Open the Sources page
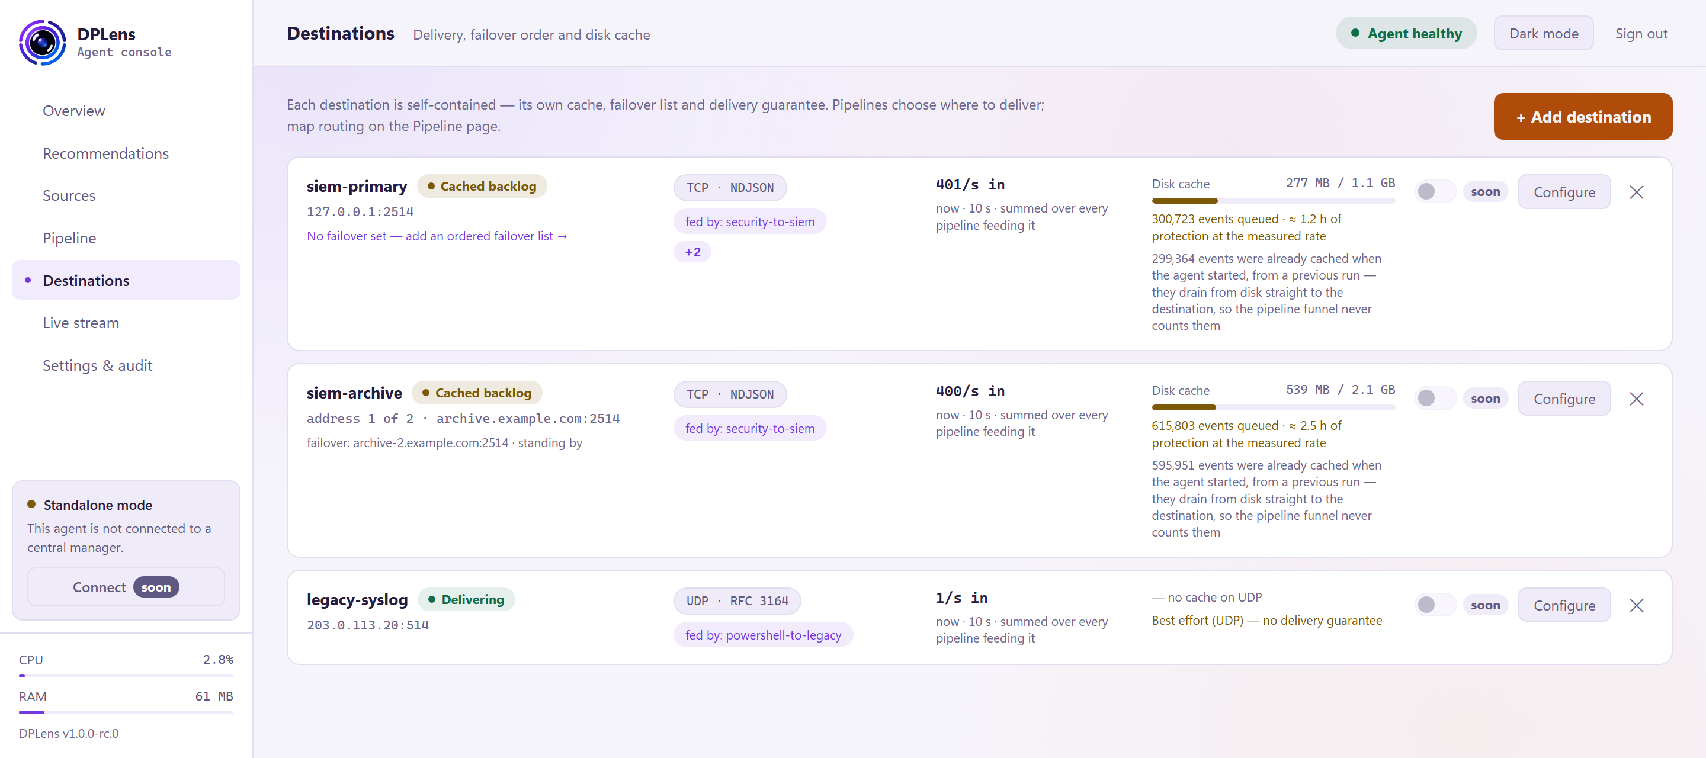1706x758 pixels. pos(126,195)
